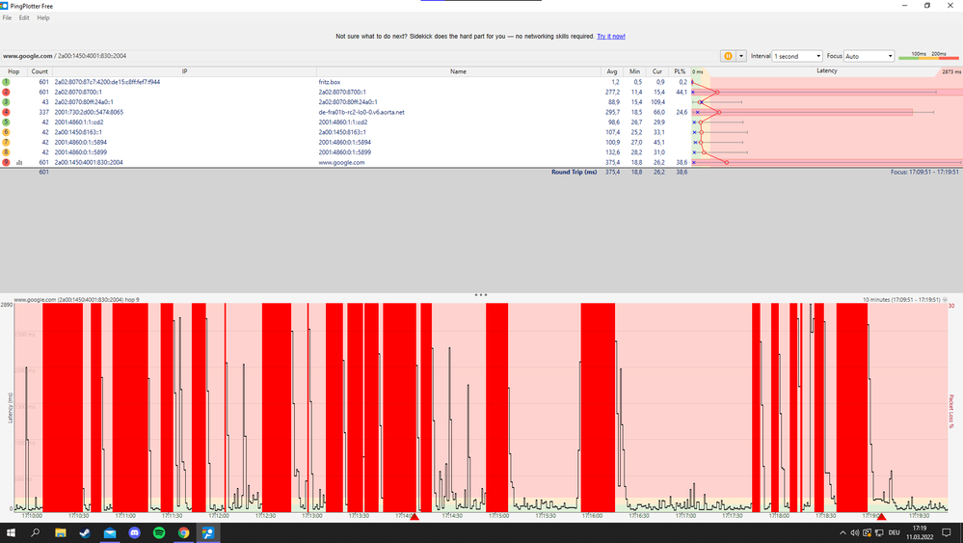This screenshot has height=543, width=963.
Task: Click 'de-fra01b-rc2-lo0-0.v6.aorta.net' name
Action: tap(361, 113)
